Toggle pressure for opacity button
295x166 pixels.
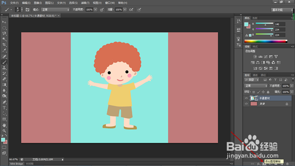pyautogui.click(x=102, y=10)
